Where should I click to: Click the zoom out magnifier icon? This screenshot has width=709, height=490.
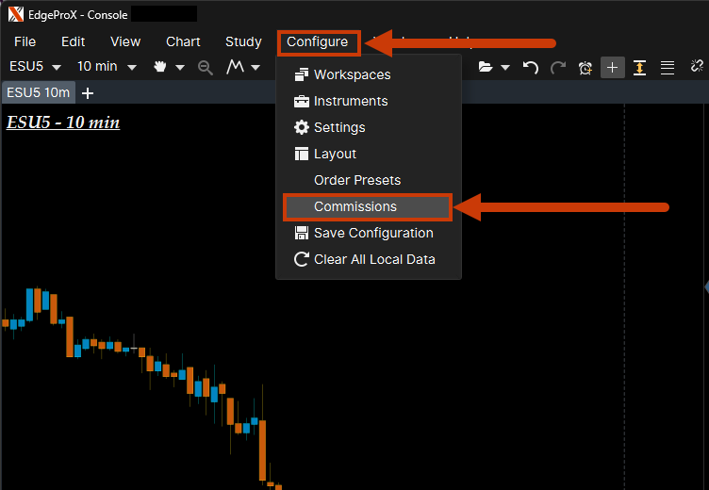click(205, 67)
